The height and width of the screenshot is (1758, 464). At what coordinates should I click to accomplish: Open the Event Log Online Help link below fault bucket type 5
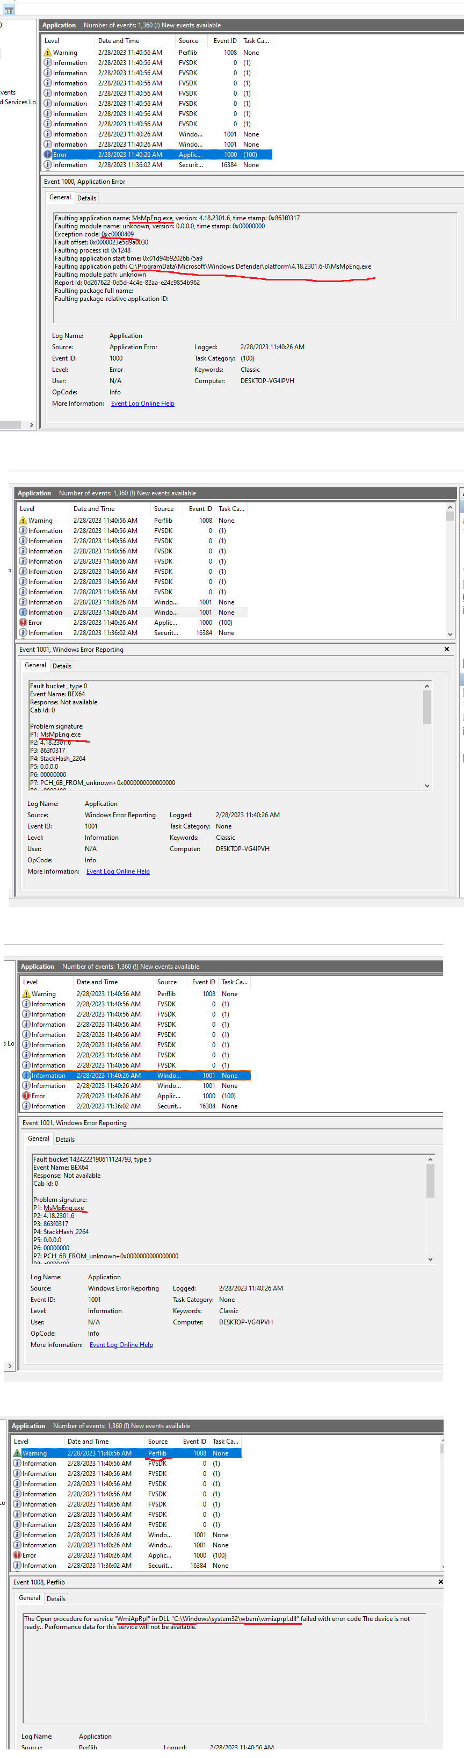pos(121,1345)
